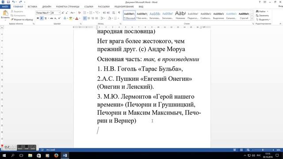283x159 pixels.
Task: Decrease the paragraph indent
Action: (x=104, y=13)
